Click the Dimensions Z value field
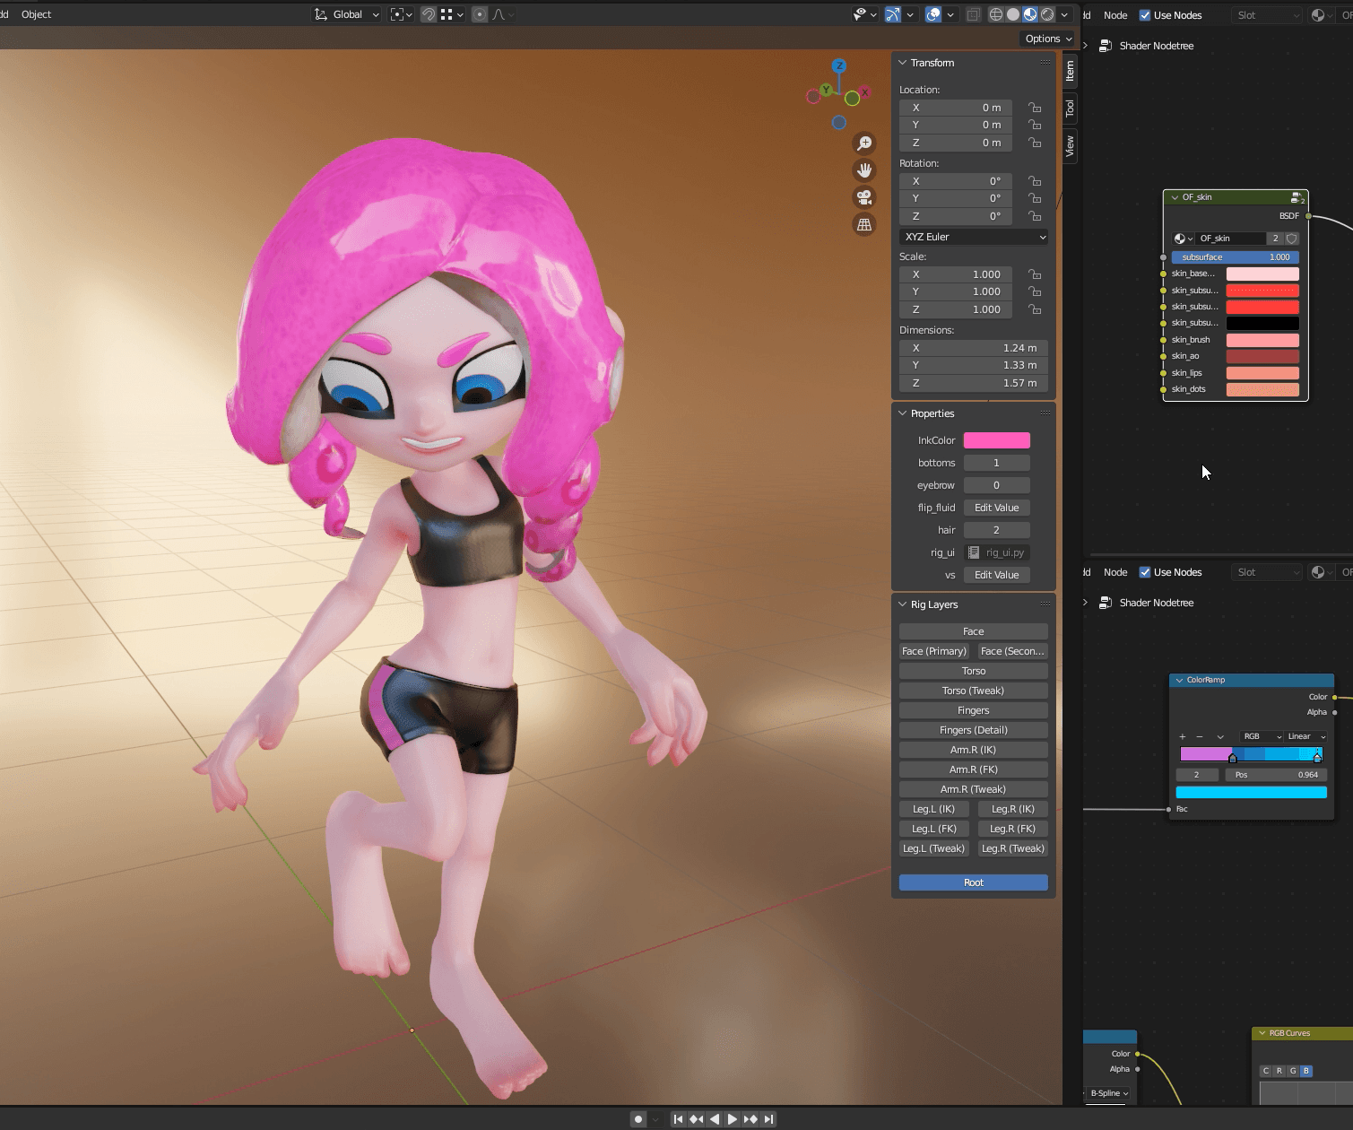 click(x=974, y=383)
